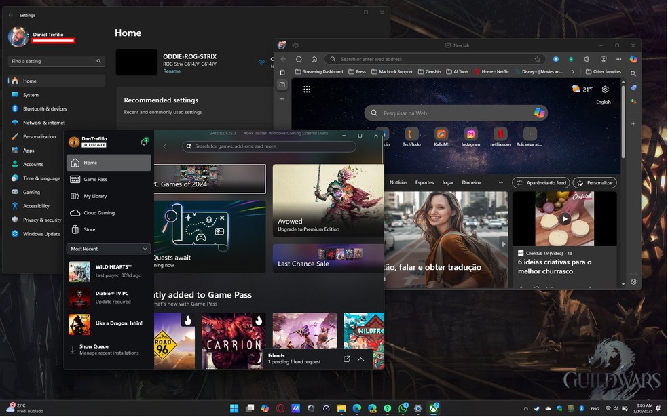This screenshot has width=668, height=417.
Task: Open Bluetooth & devices settings
Action: tap(45, 108)
